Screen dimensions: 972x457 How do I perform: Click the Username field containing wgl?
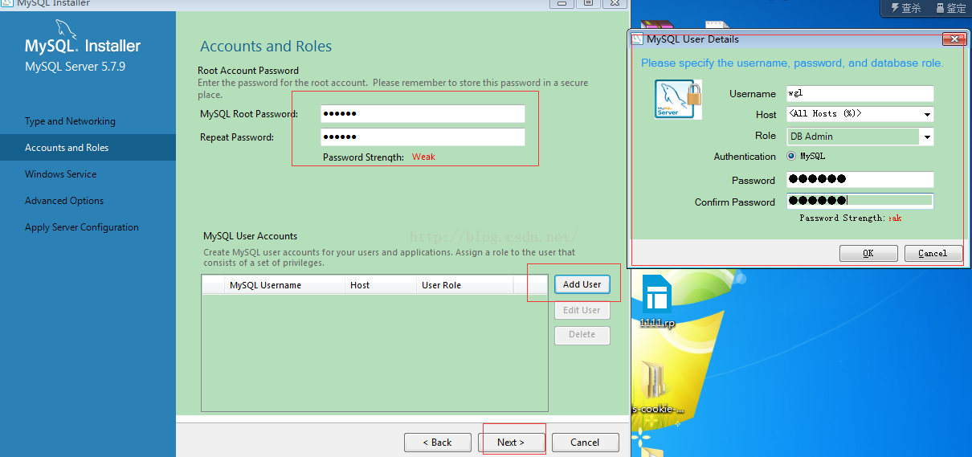[x=860, y=93]
